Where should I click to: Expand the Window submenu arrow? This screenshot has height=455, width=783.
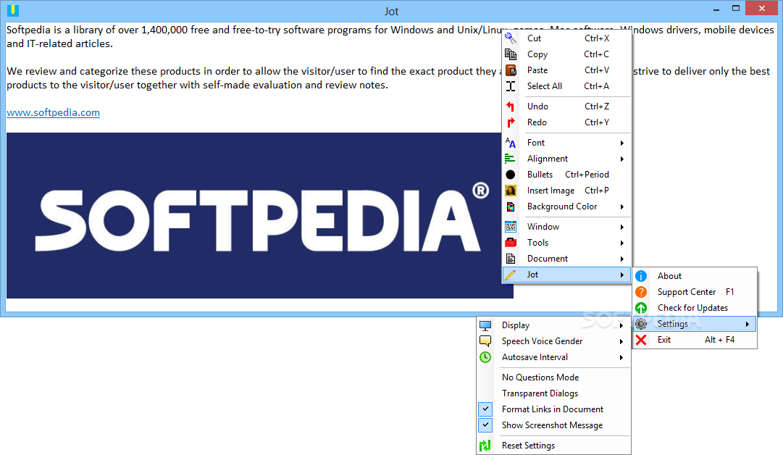coord(621,227)
